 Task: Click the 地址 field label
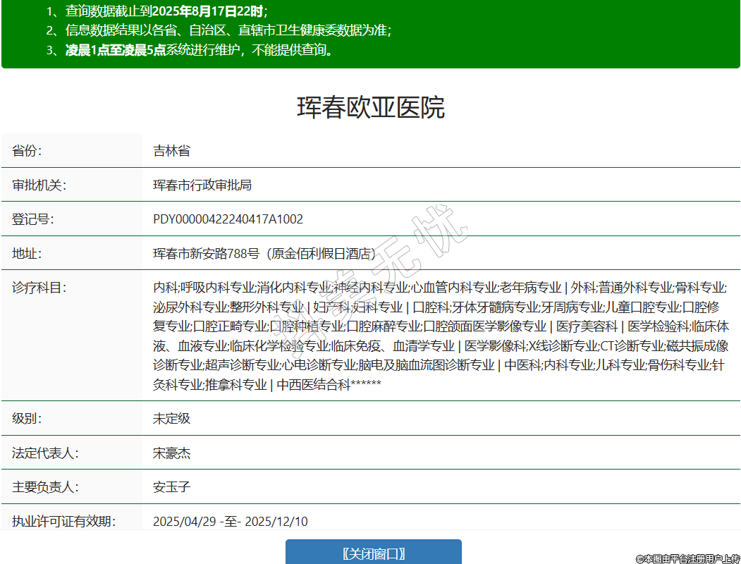[27, 254]
